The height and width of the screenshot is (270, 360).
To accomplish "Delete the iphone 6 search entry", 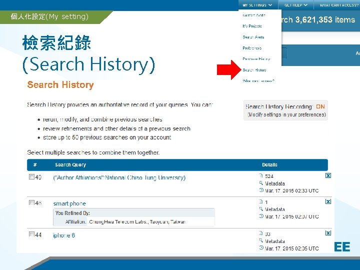I will 328,233.
